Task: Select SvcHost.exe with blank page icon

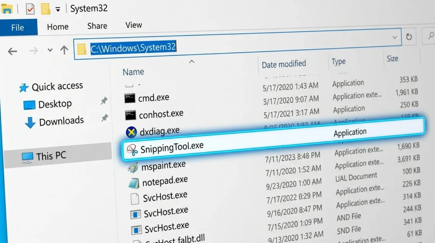Action: [165, 197]
